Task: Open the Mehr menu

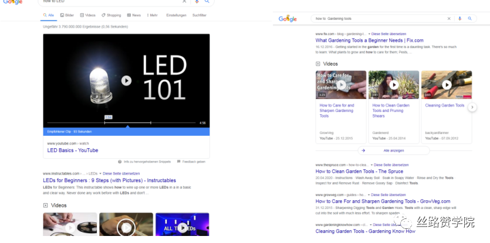Action: pos(152,15)
